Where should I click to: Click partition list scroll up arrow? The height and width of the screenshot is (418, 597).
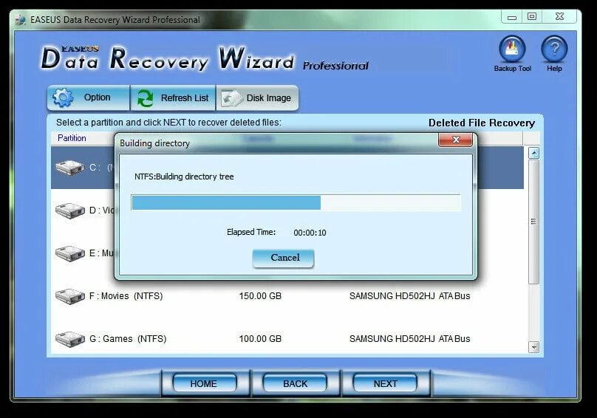(533, 153)
